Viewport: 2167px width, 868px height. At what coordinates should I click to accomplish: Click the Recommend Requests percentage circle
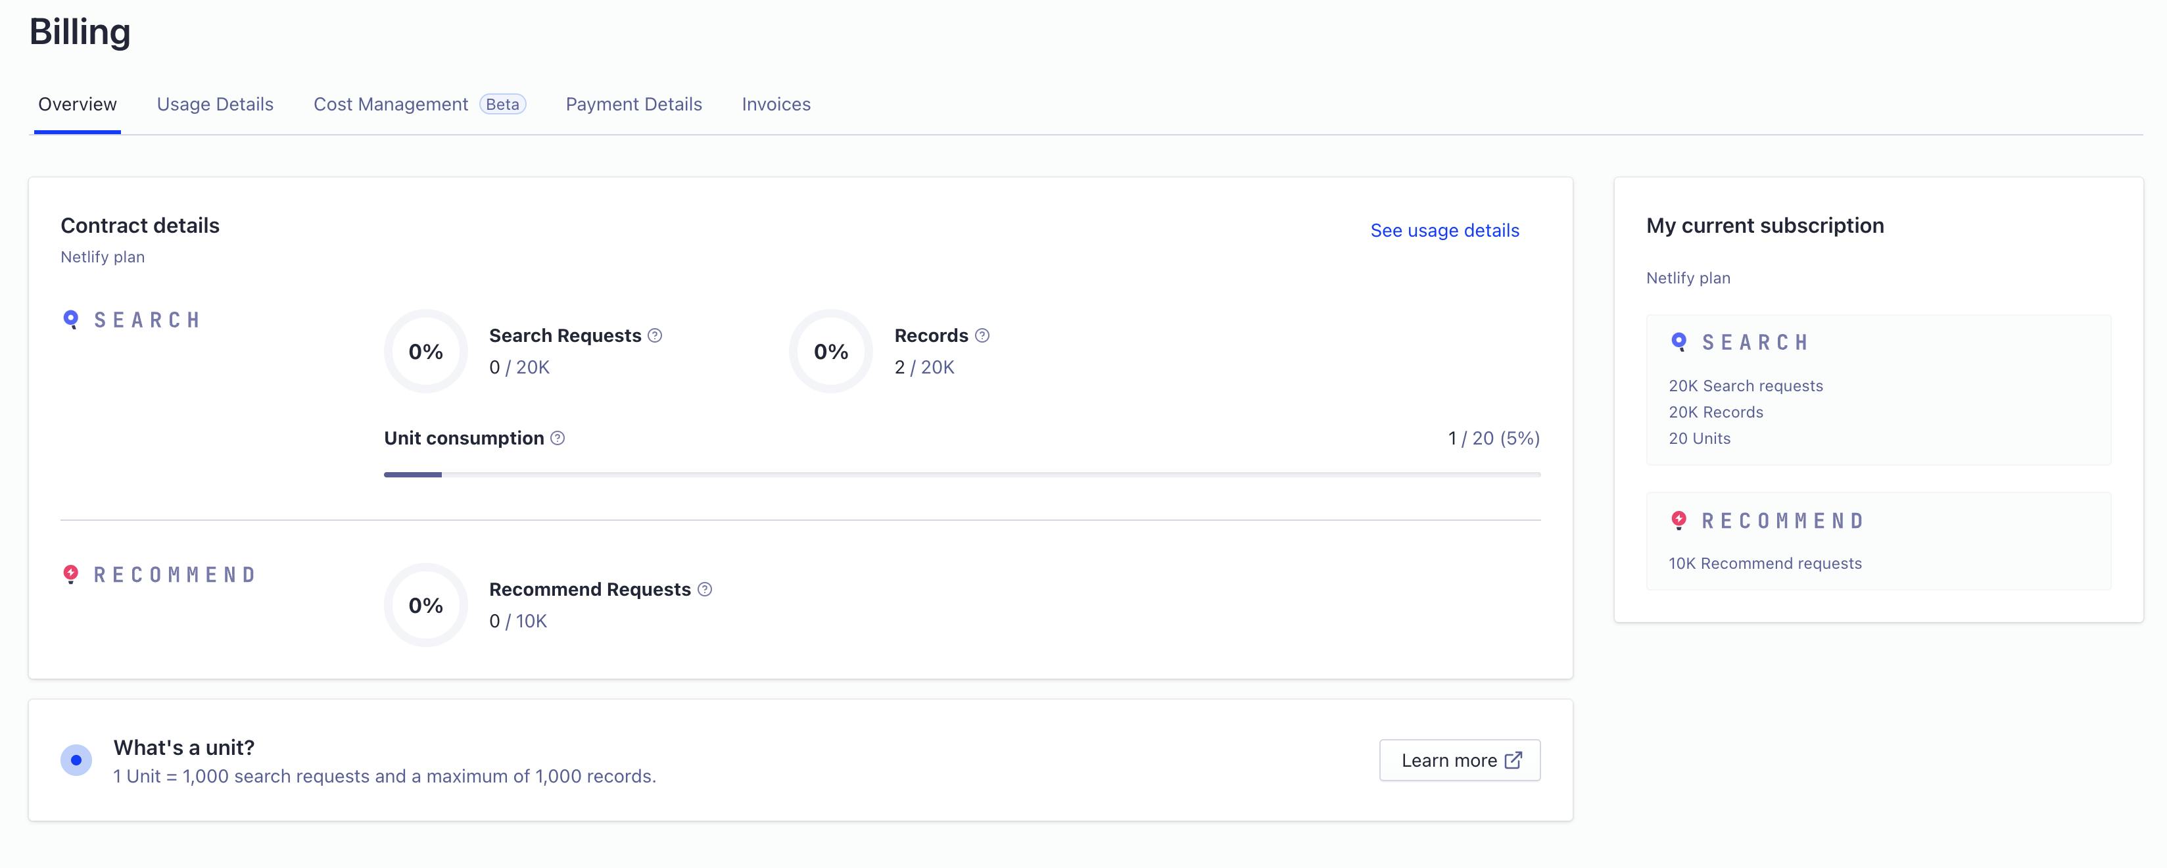pos(424,604)
